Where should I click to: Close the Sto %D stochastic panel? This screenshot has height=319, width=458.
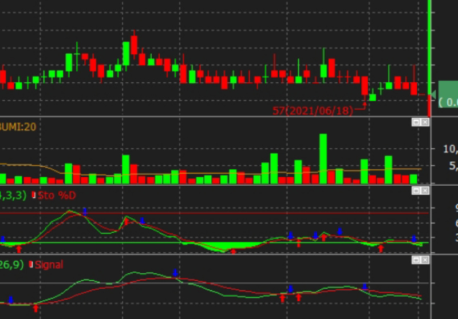click(425, 191)
